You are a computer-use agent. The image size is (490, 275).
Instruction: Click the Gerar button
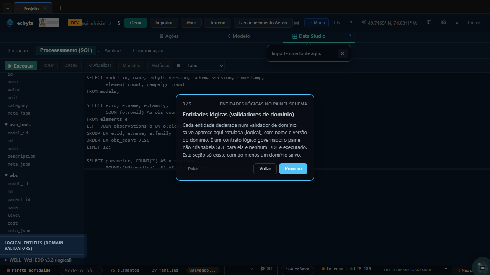[x=136, y=23]
